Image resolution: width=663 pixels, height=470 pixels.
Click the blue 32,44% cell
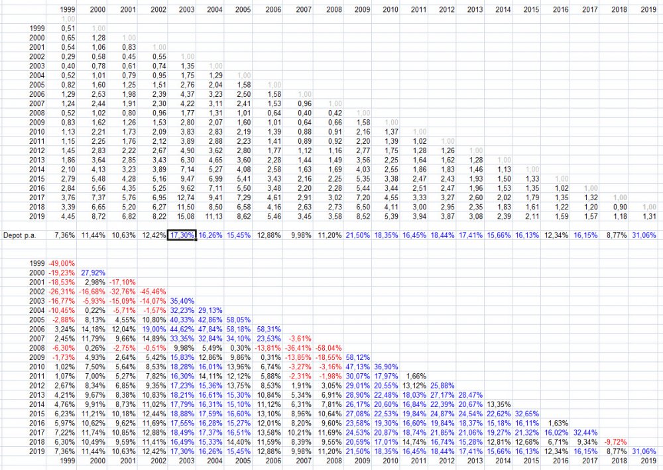[x=585, y=432]
